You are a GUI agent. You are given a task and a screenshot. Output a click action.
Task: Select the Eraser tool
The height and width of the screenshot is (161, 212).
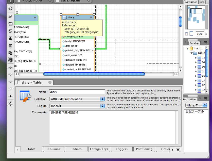tap(10, 16)
